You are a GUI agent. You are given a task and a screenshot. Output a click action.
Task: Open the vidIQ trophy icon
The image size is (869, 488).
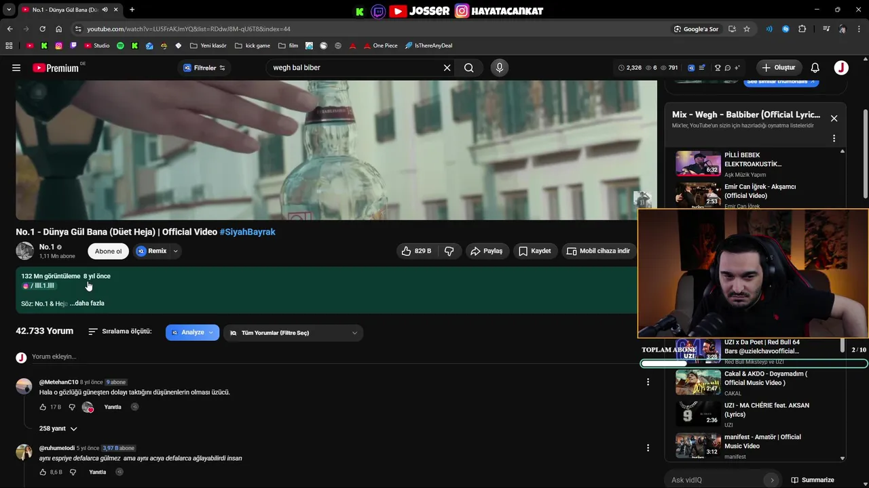click(718, 68)
